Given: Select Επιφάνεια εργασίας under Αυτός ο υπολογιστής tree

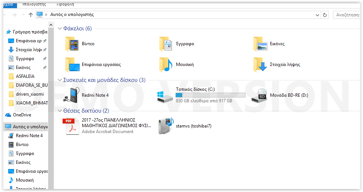Looking at the screenshot, I should tap(28, 171).
